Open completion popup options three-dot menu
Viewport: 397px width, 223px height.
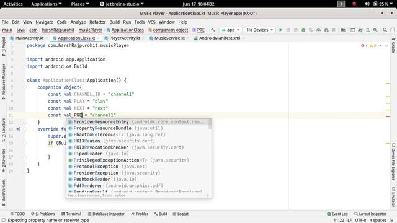click(208, 196)
